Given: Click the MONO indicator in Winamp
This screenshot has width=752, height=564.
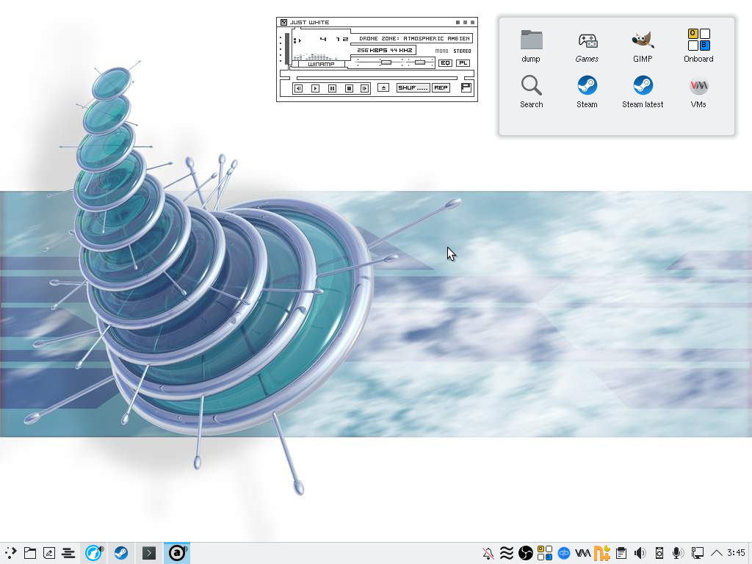Looking at the screenshot, I should [x=441, y=51].
